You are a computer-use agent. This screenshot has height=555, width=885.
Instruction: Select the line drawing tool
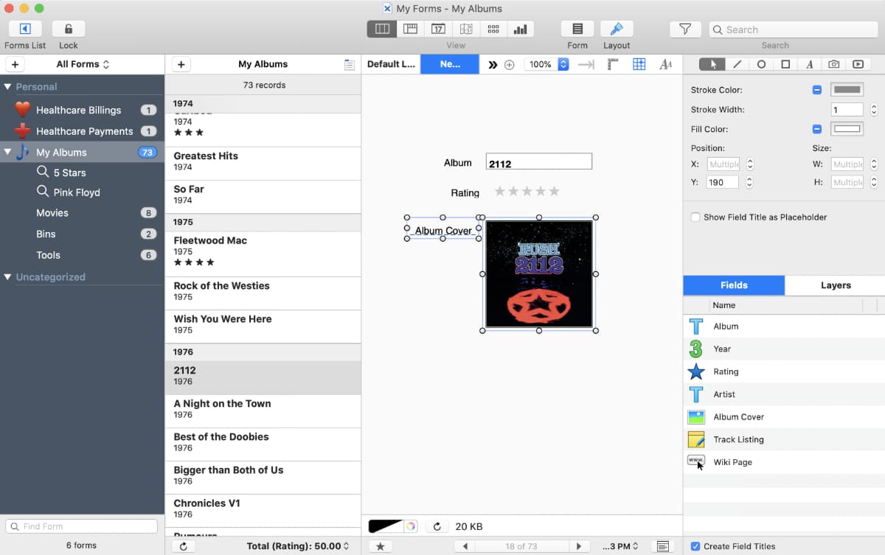tap(737, 65)
